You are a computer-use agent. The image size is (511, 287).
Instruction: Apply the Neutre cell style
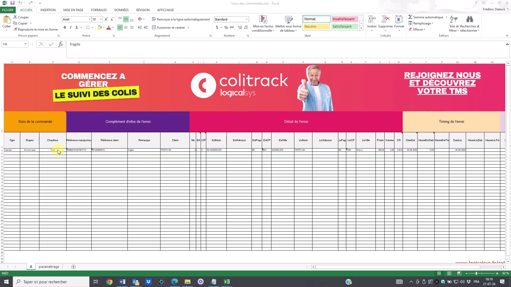coord(316,27)
